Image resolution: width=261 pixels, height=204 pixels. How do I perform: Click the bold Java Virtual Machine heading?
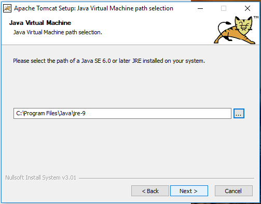pos(40,23)
